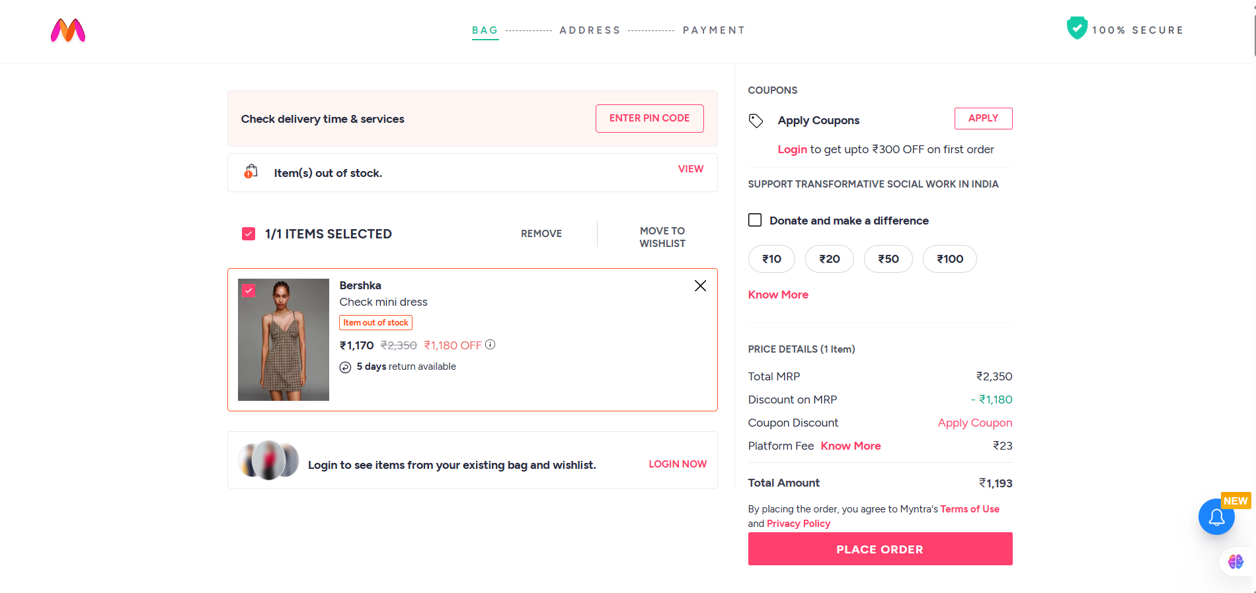The image size is (1256, 593).
Task: Remove Bershka dress with X icon
Action: [x=700, y=286]
